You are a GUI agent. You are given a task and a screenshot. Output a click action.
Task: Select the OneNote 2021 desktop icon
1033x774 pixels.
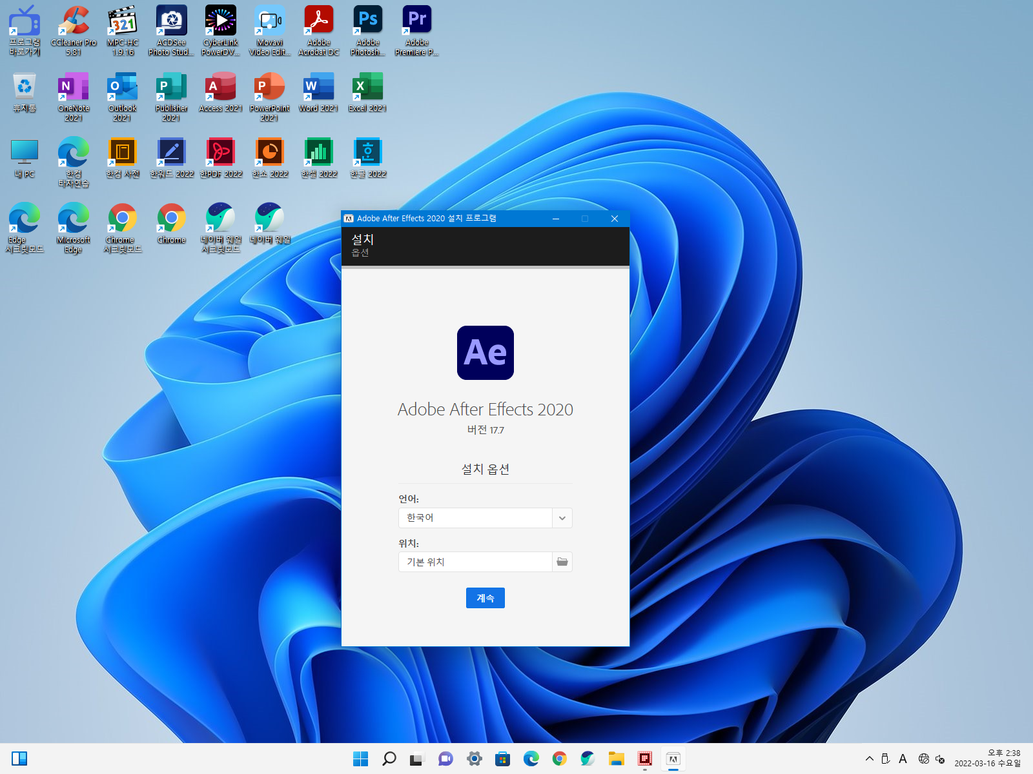point(74,97)
